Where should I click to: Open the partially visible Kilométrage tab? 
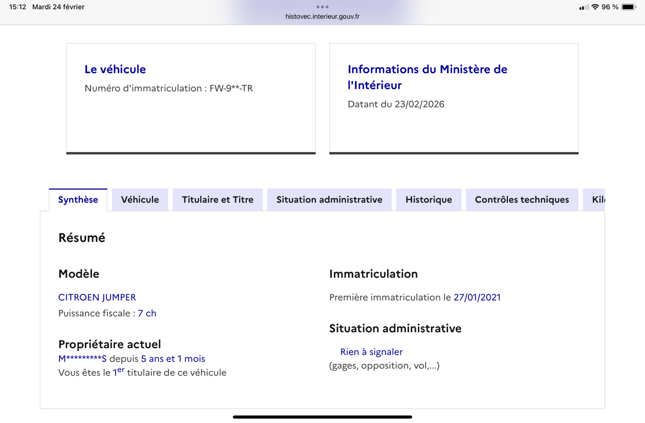[x=597, y=199]
